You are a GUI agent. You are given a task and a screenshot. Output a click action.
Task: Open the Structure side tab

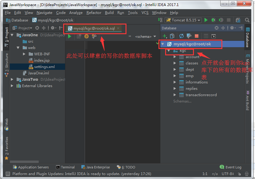click(7, 65)
